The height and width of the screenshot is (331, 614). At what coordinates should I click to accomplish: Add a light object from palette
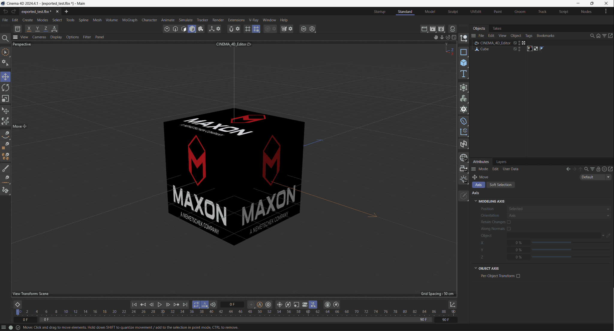pyautogui.click(x=463, y=179)
